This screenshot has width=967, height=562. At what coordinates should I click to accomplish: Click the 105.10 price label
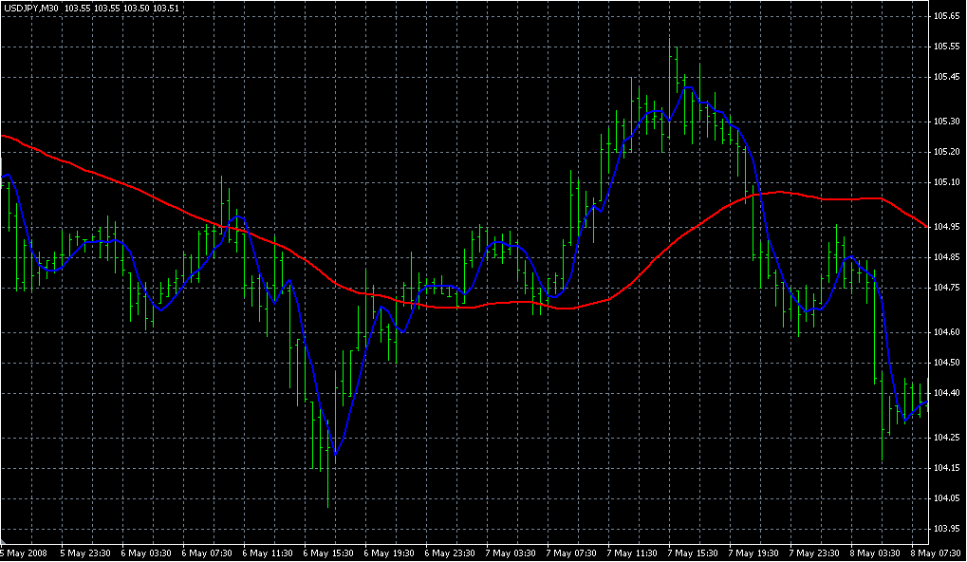[x=947, y=182]
